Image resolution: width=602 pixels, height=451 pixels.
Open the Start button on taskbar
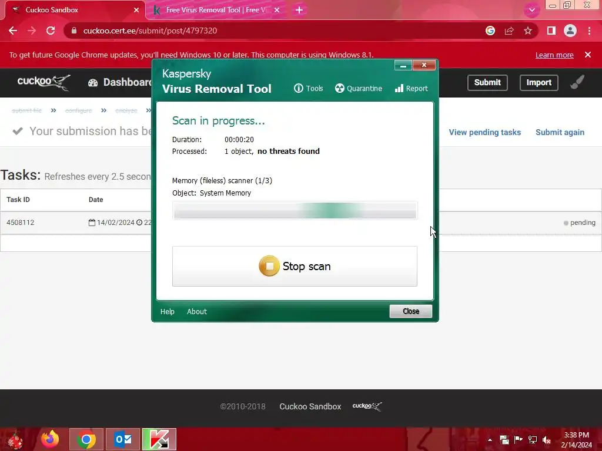pyautogui.click(x=15, y=439)
